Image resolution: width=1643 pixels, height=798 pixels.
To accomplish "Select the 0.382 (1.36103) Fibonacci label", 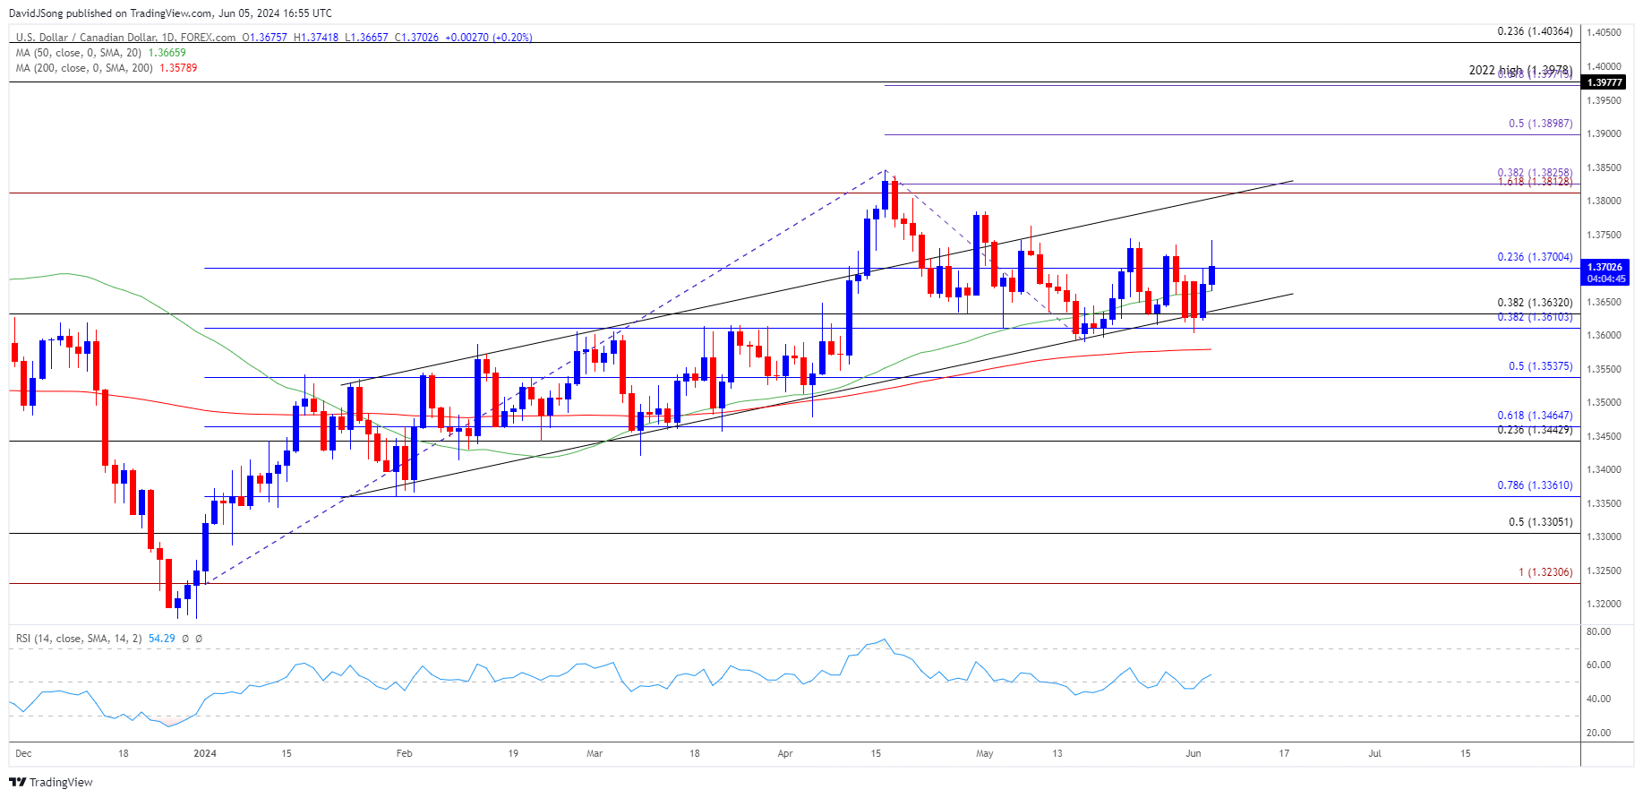I will (1535, 317).
